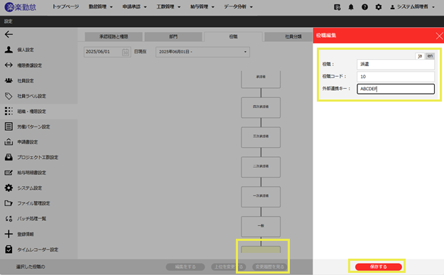
Task: Switch language to en
Action: point(430,56)
